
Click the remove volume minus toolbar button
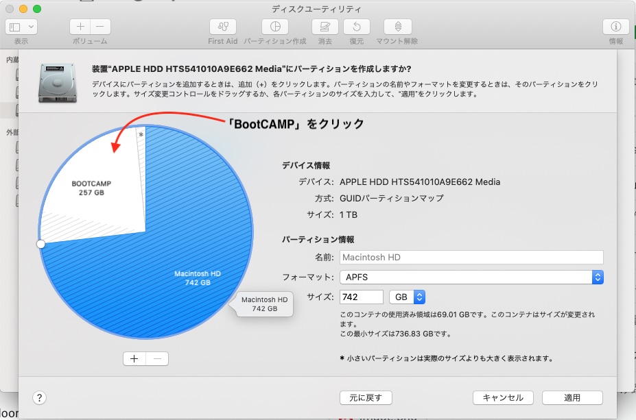(100, 27)
